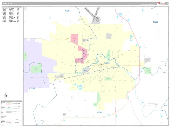This screenshot has width=170, height=128.
Task: Select the 47305 ZIP label at the city center
Action: coord(107,63)
